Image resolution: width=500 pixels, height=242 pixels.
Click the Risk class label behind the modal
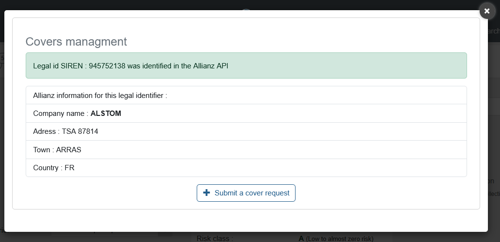click(x=215, y=238)
